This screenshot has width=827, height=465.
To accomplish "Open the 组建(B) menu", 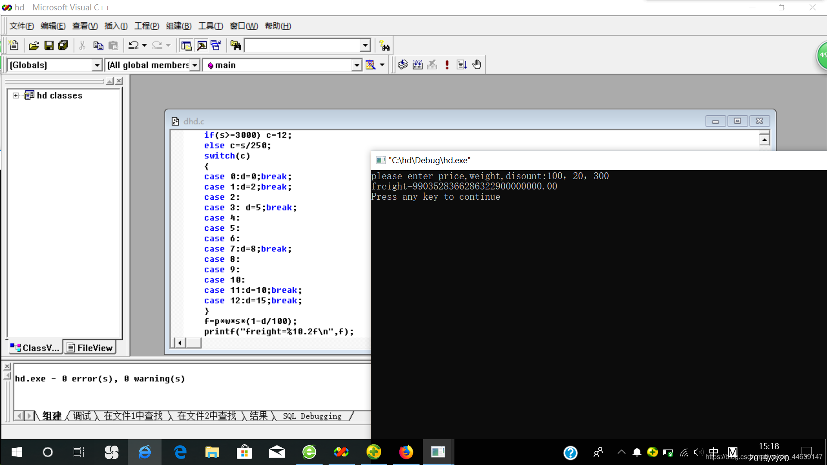I will pos(179,26).
